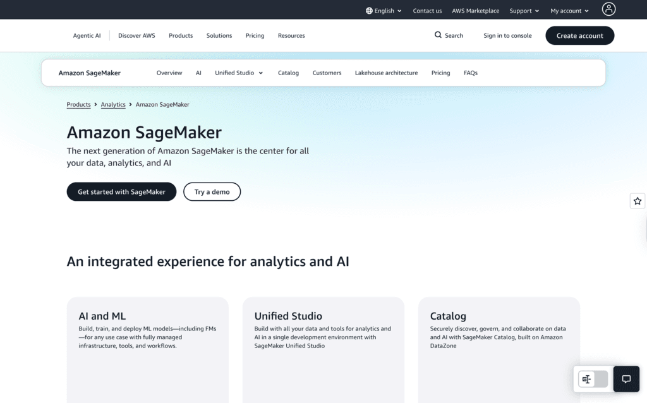Switch to the AI tab in SageMaker nav
The width and height of the screenshot is (647, 403).
coord(198,73)
